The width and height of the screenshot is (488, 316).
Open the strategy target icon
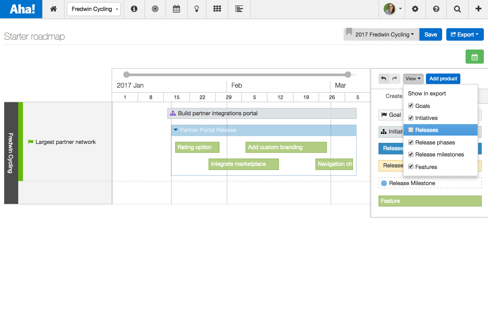pyautogui.click(x=155, y=9)
